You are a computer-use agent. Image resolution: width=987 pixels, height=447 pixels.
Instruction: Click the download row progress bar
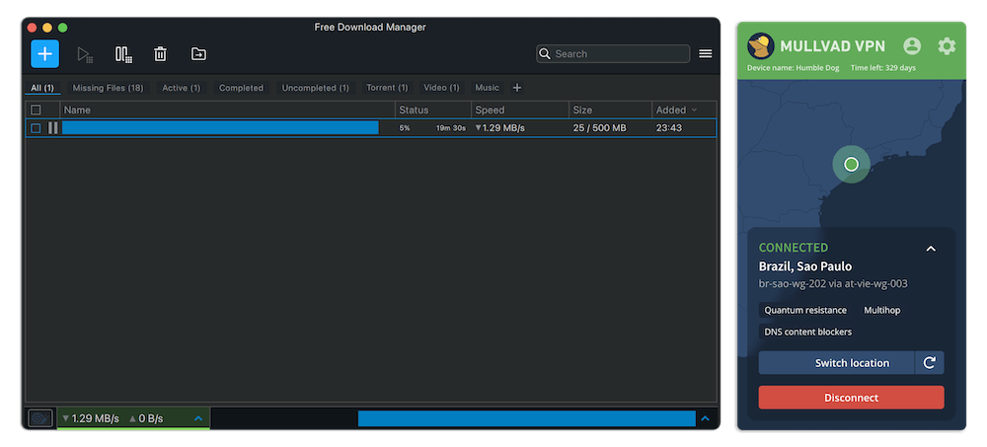[220, 128]
